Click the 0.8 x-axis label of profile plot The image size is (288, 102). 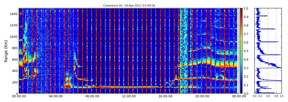coord(276,96)
